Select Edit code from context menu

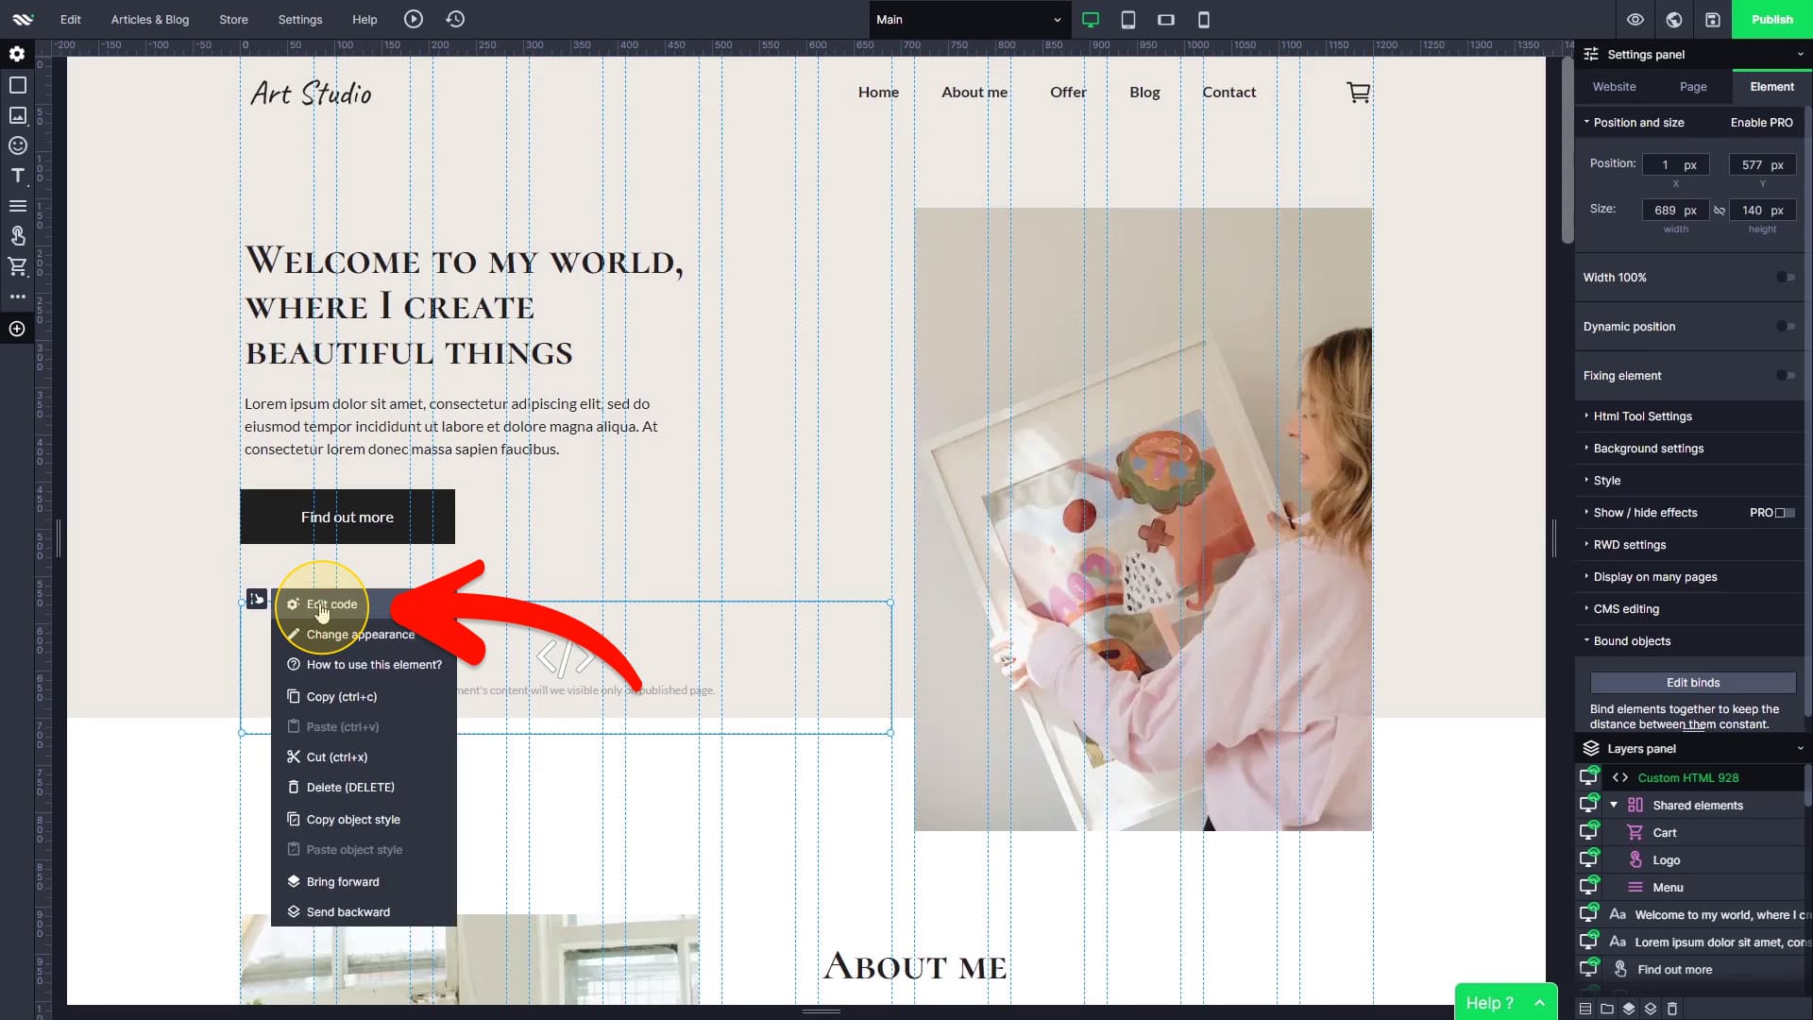331,604
